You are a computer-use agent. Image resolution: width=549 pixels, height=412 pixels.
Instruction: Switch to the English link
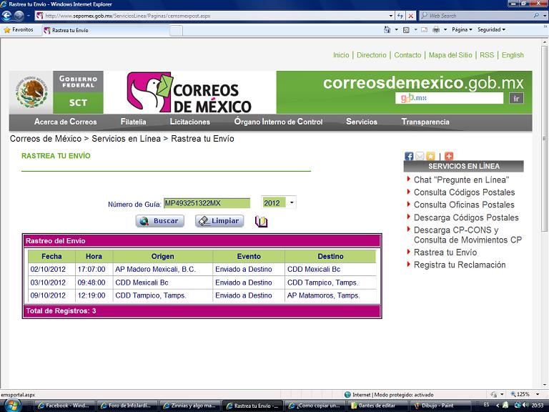point(513,55)
